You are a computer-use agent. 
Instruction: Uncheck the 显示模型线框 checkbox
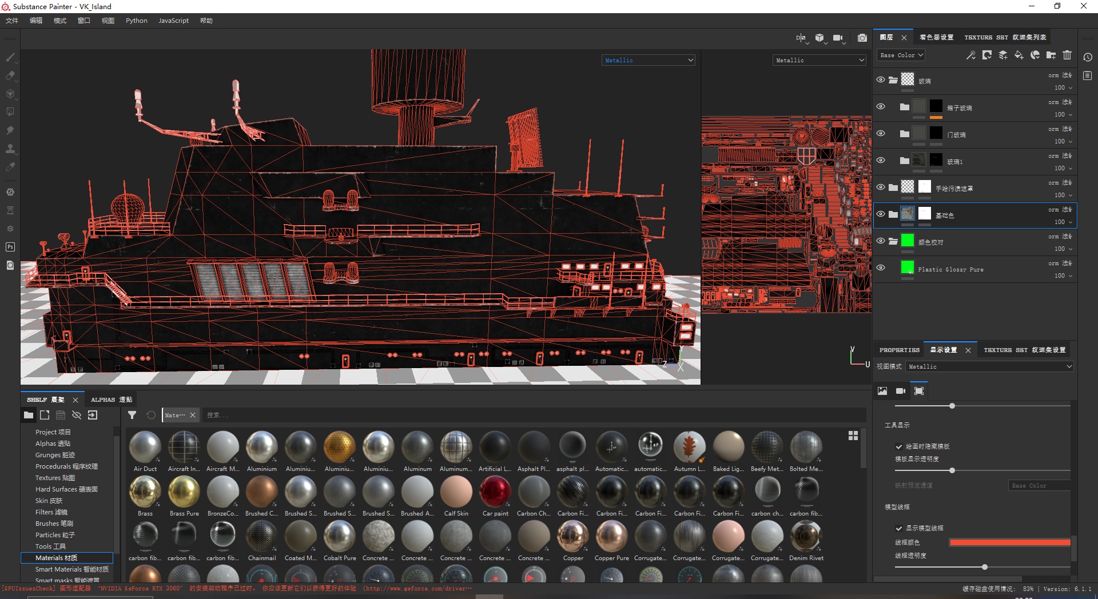click(x=899, y=528)
